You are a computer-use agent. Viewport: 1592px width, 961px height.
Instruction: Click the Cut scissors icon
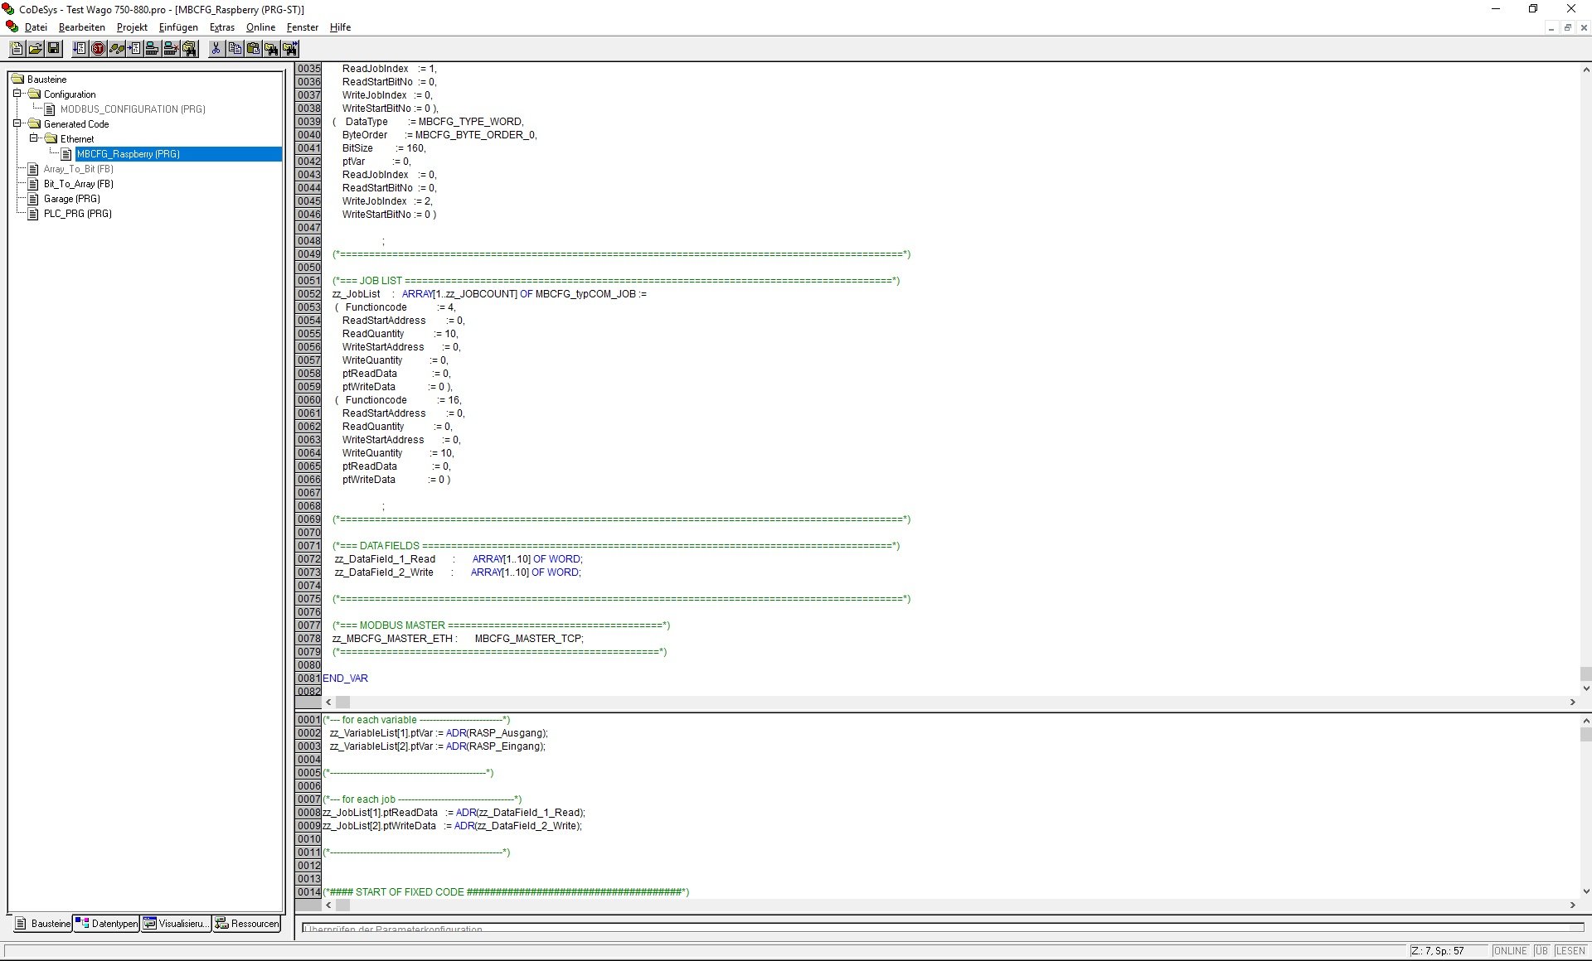coord(216,49)
